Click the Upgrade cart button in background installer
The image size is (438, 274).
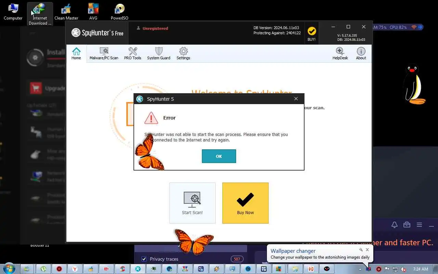pyautogui.click(x=36, y=88)
